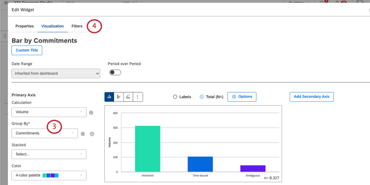Open the Calculation Volume dropdown
Viewport: 370px width, 185px height.
coord(49,112)
